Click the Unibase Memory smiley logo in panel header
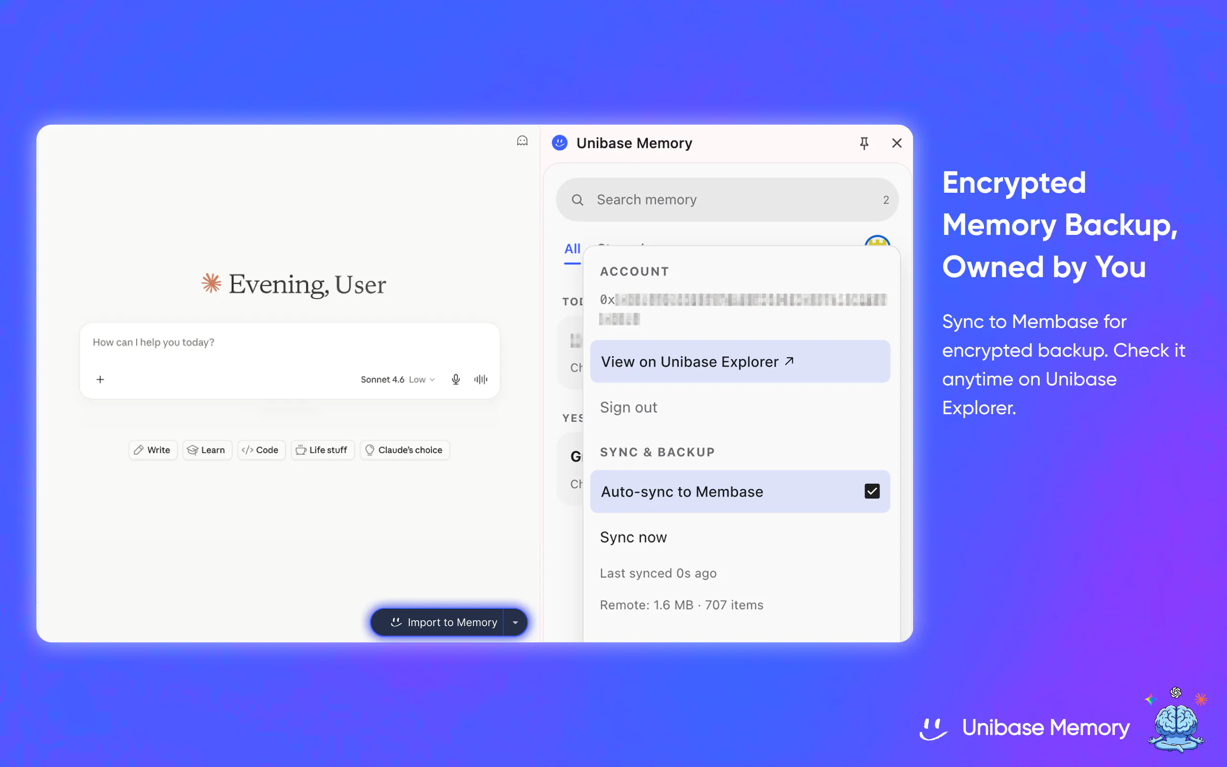 tap(560, 143)
